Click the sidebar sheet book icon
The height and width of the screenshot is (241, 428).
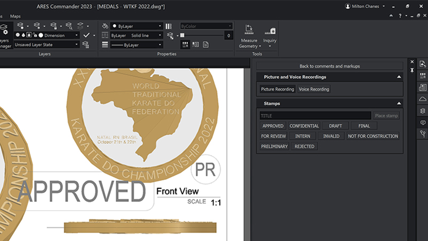pyautogui.click(x=423, y=87)
